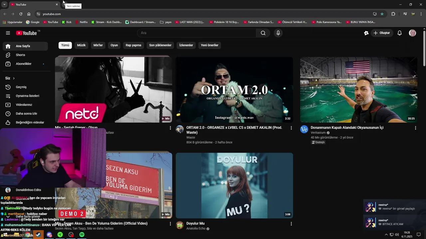Click the page vertical scrollbar
The height and width of the screenshot is (239, 426).
(424, 48)
